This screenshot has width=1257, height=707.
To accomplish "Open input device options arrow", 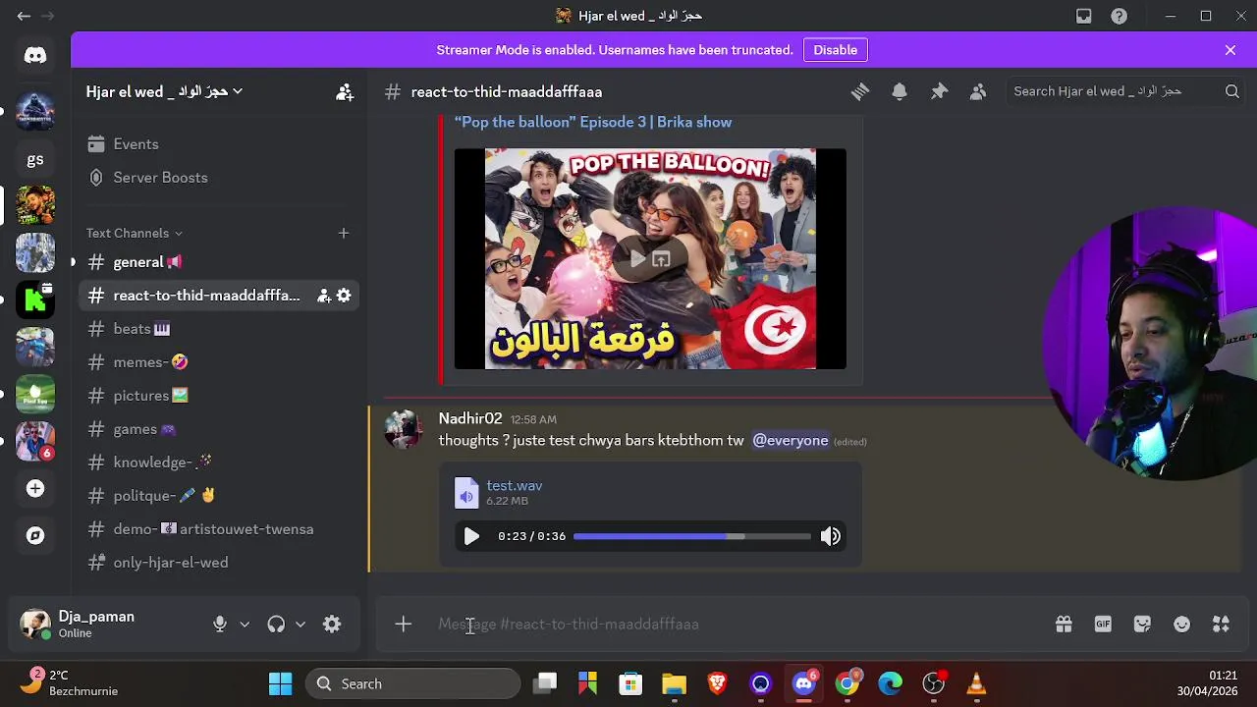I will pos(245,625).
